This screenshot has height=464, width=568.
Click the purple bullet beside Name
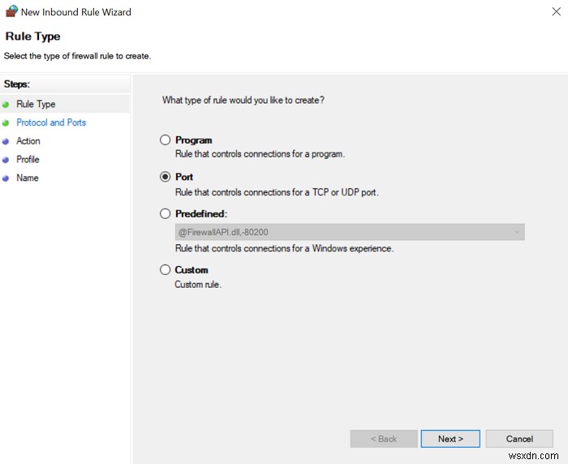[x=6, y=178]
